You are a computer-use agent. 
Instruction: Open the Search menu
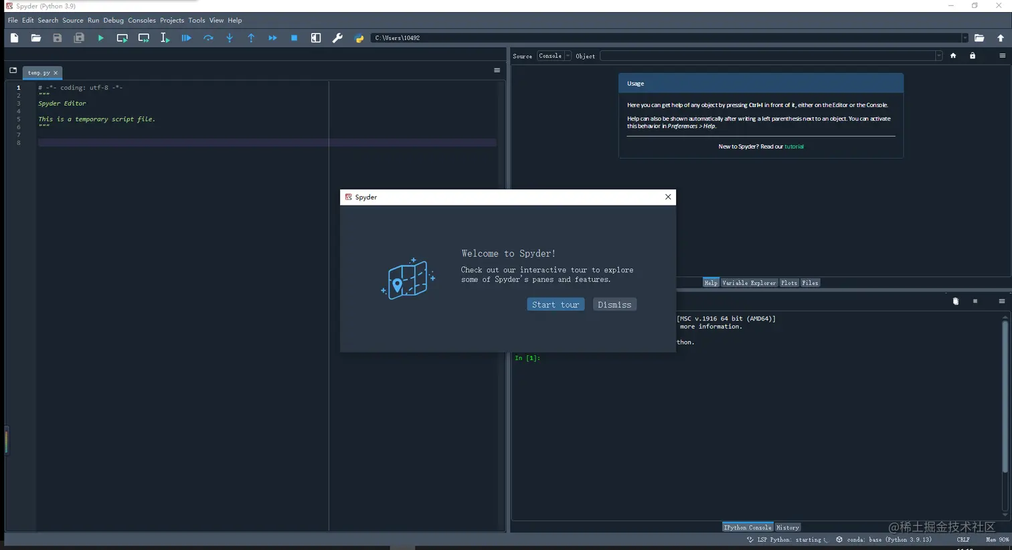click(48, 21)
